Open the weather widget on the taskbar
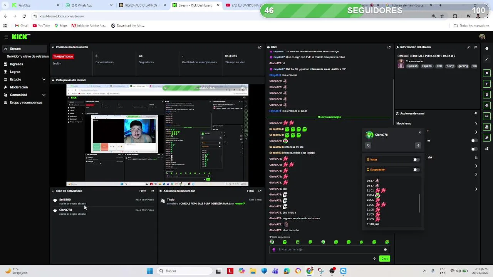 15,271
